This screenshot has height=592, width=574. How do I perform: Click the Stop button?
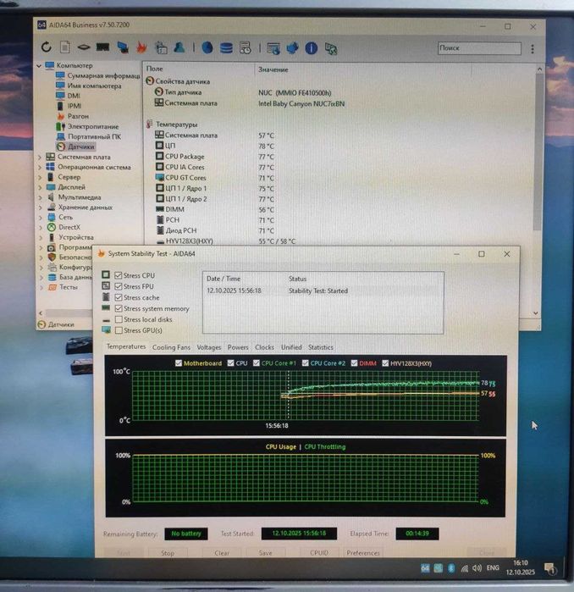(x=168, y=552)
